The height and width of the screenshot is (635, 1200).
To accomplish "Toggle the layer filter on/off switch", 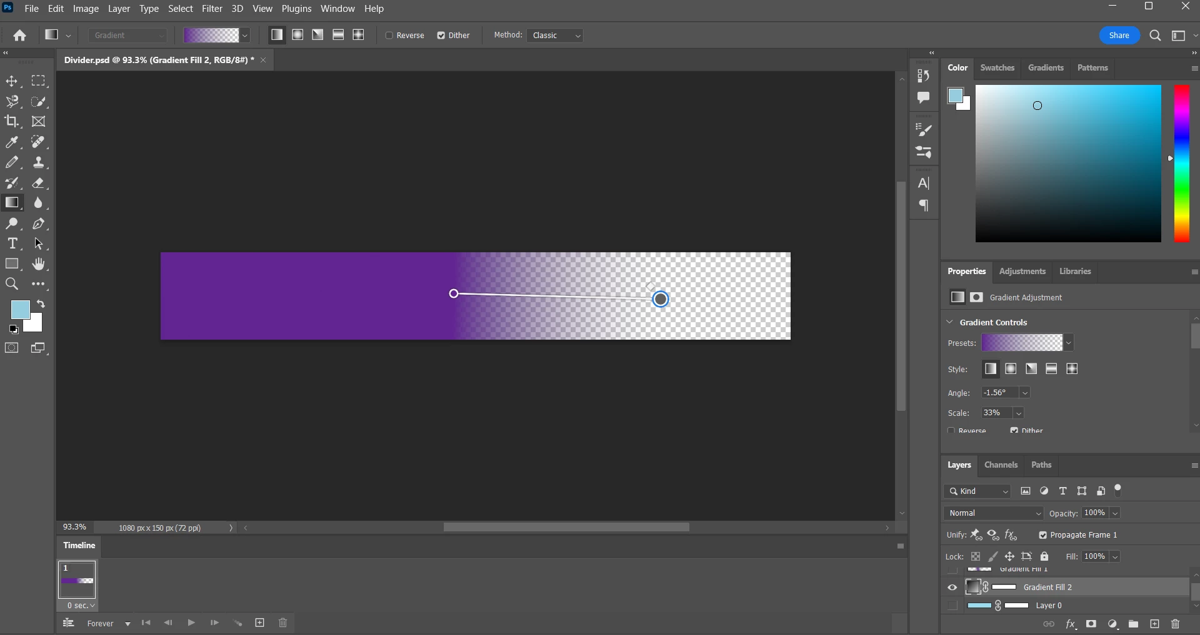I will [1118, 490].
